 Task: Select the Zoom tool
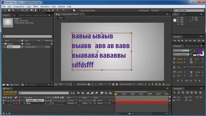pos(13,10)
